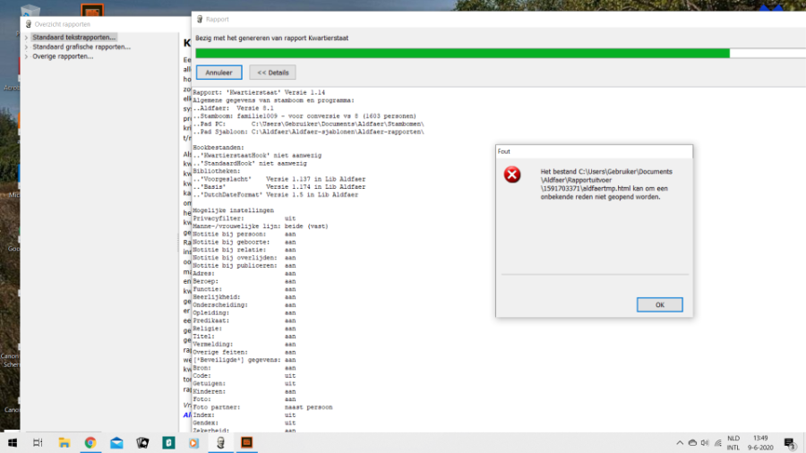Click OK in the Fout error dialog
Screen dimensions: 806x453
(659, 305)
